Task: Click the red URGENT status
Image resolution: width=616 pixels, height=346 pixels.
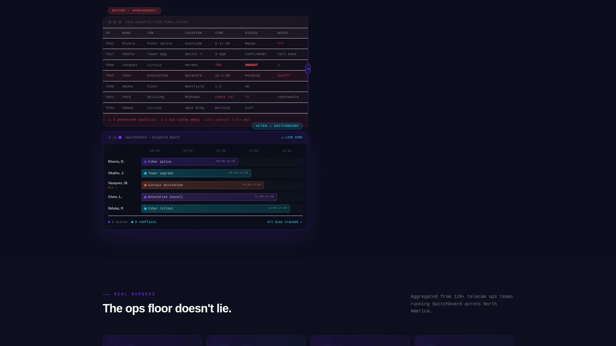Action: coord(251,65)
